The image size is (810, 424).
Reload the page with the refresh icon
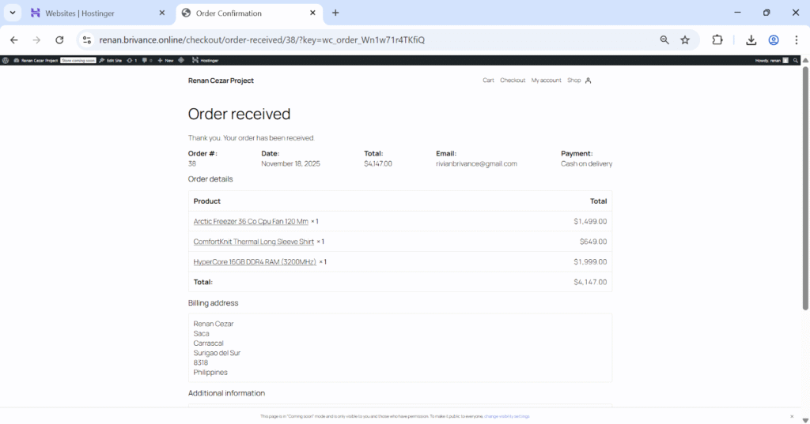[59, 40]
